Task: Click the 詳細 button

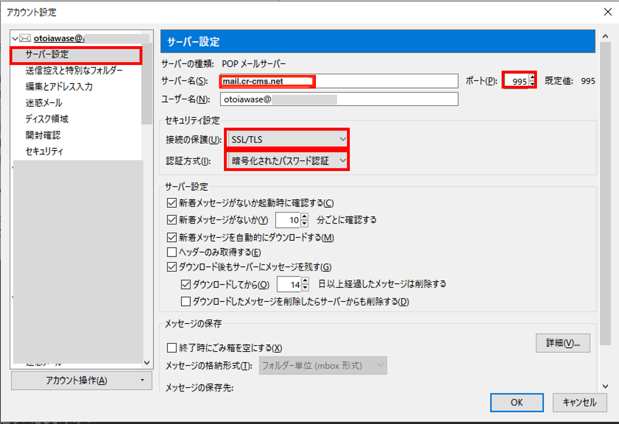Action: click(563, 342)
